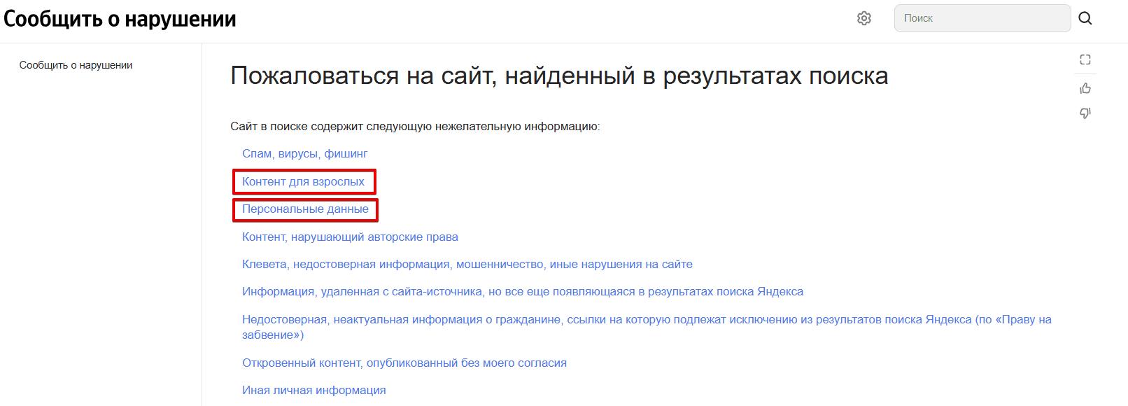Viewport: 1128px width, 406px height.
Task: Open Откровенный контент без согласия link
Action: 404,363
